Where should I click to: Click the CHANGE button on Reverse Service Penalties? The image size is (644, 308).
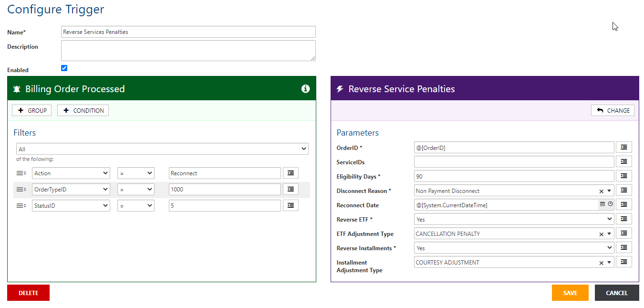click(x=613, y=110)
